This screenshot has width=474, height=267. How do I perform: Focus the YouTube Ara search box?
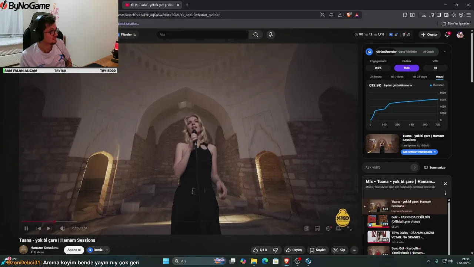(202, 34)
